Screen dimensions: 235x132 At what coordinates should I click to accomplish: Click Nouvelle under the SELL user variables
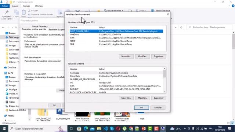[126, 56]
